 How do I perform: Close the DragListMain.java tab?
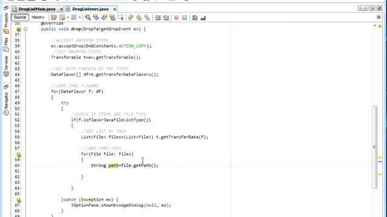pyautogui.click(x=62, y=9)
